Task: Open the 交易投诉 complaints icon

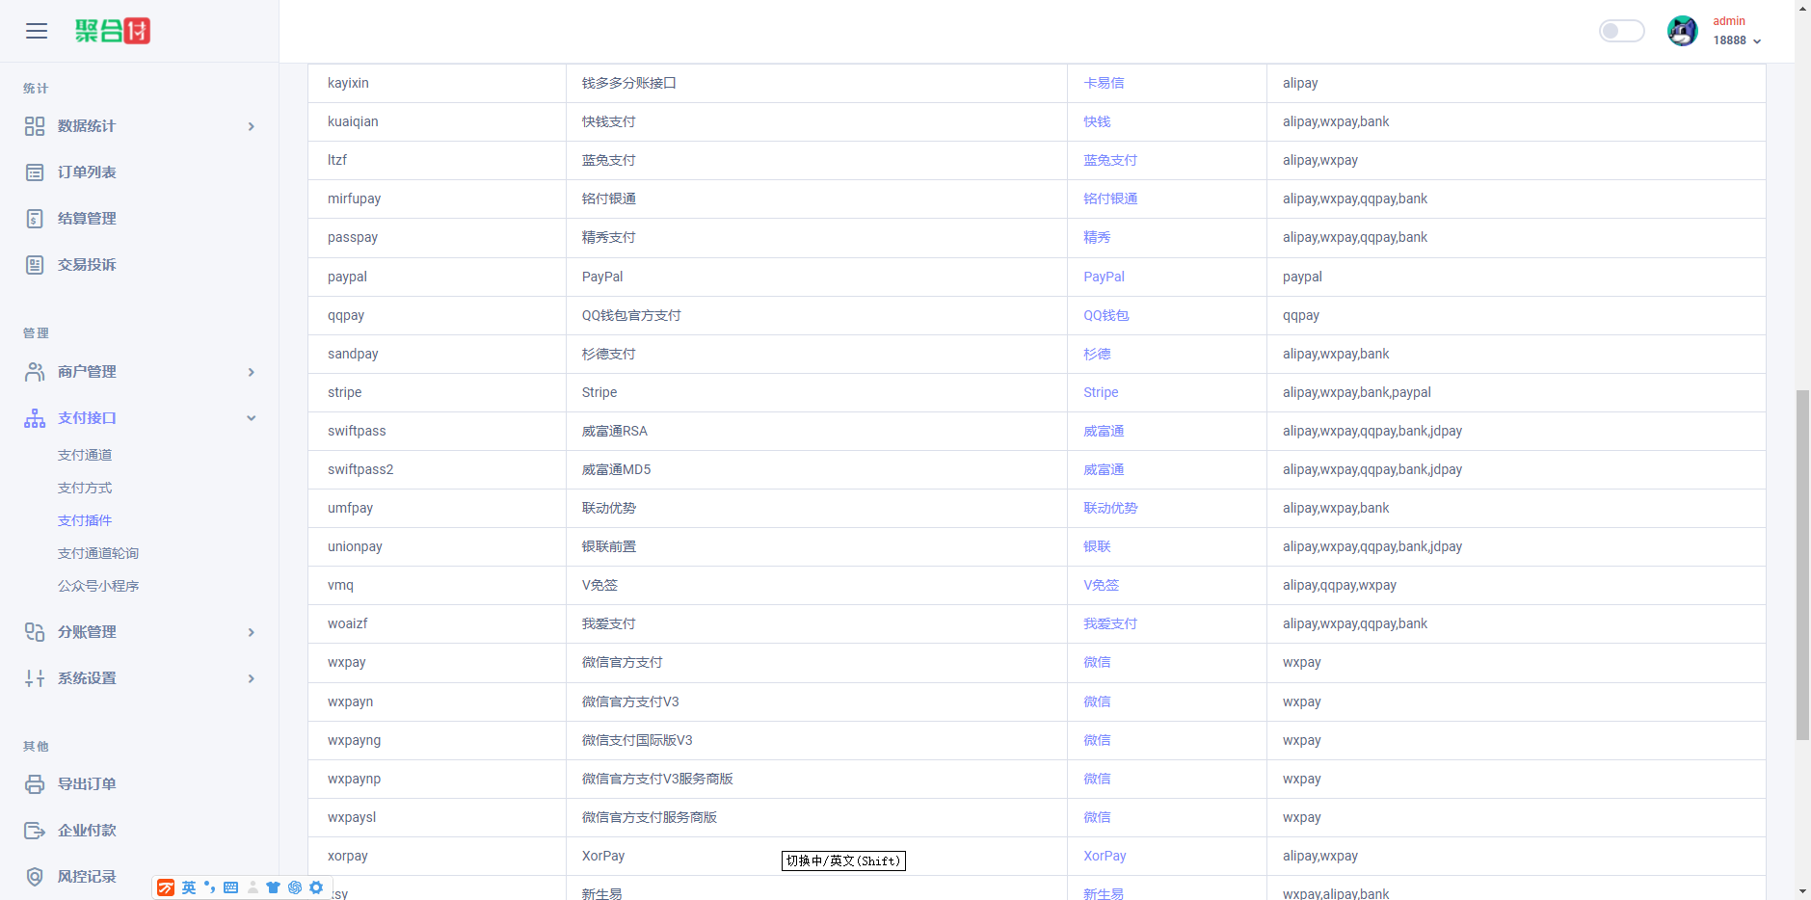Action: [35, 265]
